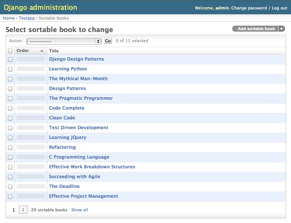Check the Test Driven Development checkbox
This screenshot has height=223, width=291.
coord(10,128)
